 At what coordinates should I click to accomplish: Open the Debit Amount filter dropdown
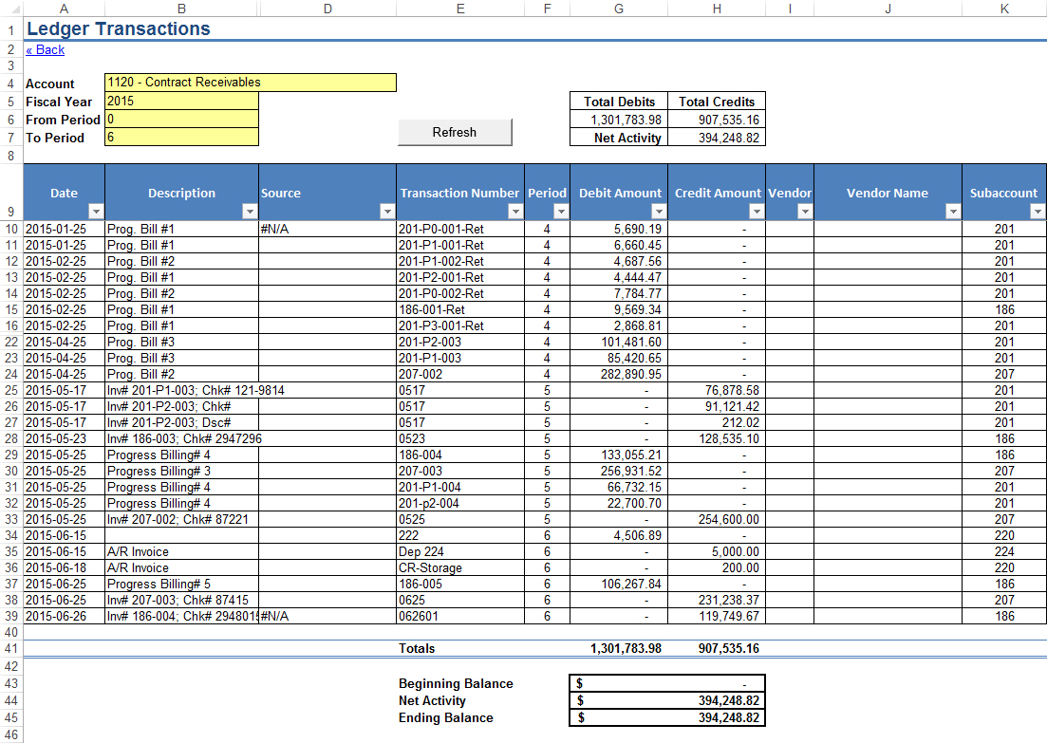tap(659, 212)
